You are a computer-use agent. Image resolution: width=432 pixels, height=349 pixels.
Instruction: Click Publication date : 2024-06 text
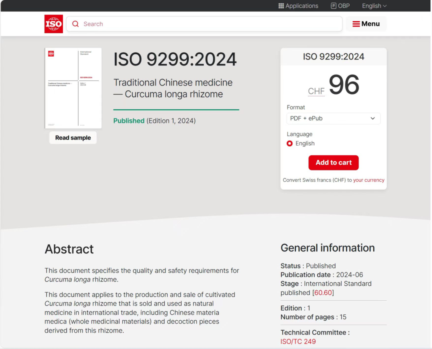(322, 275)
